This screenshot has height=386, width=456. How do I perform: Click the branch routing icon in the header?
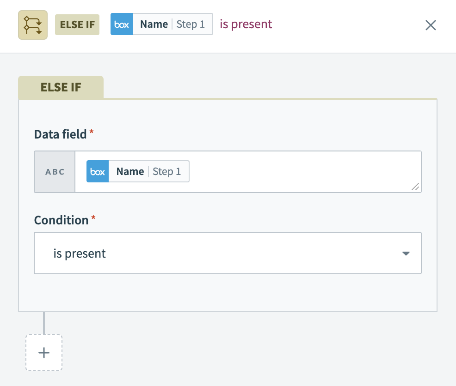[x=32, y=24]
